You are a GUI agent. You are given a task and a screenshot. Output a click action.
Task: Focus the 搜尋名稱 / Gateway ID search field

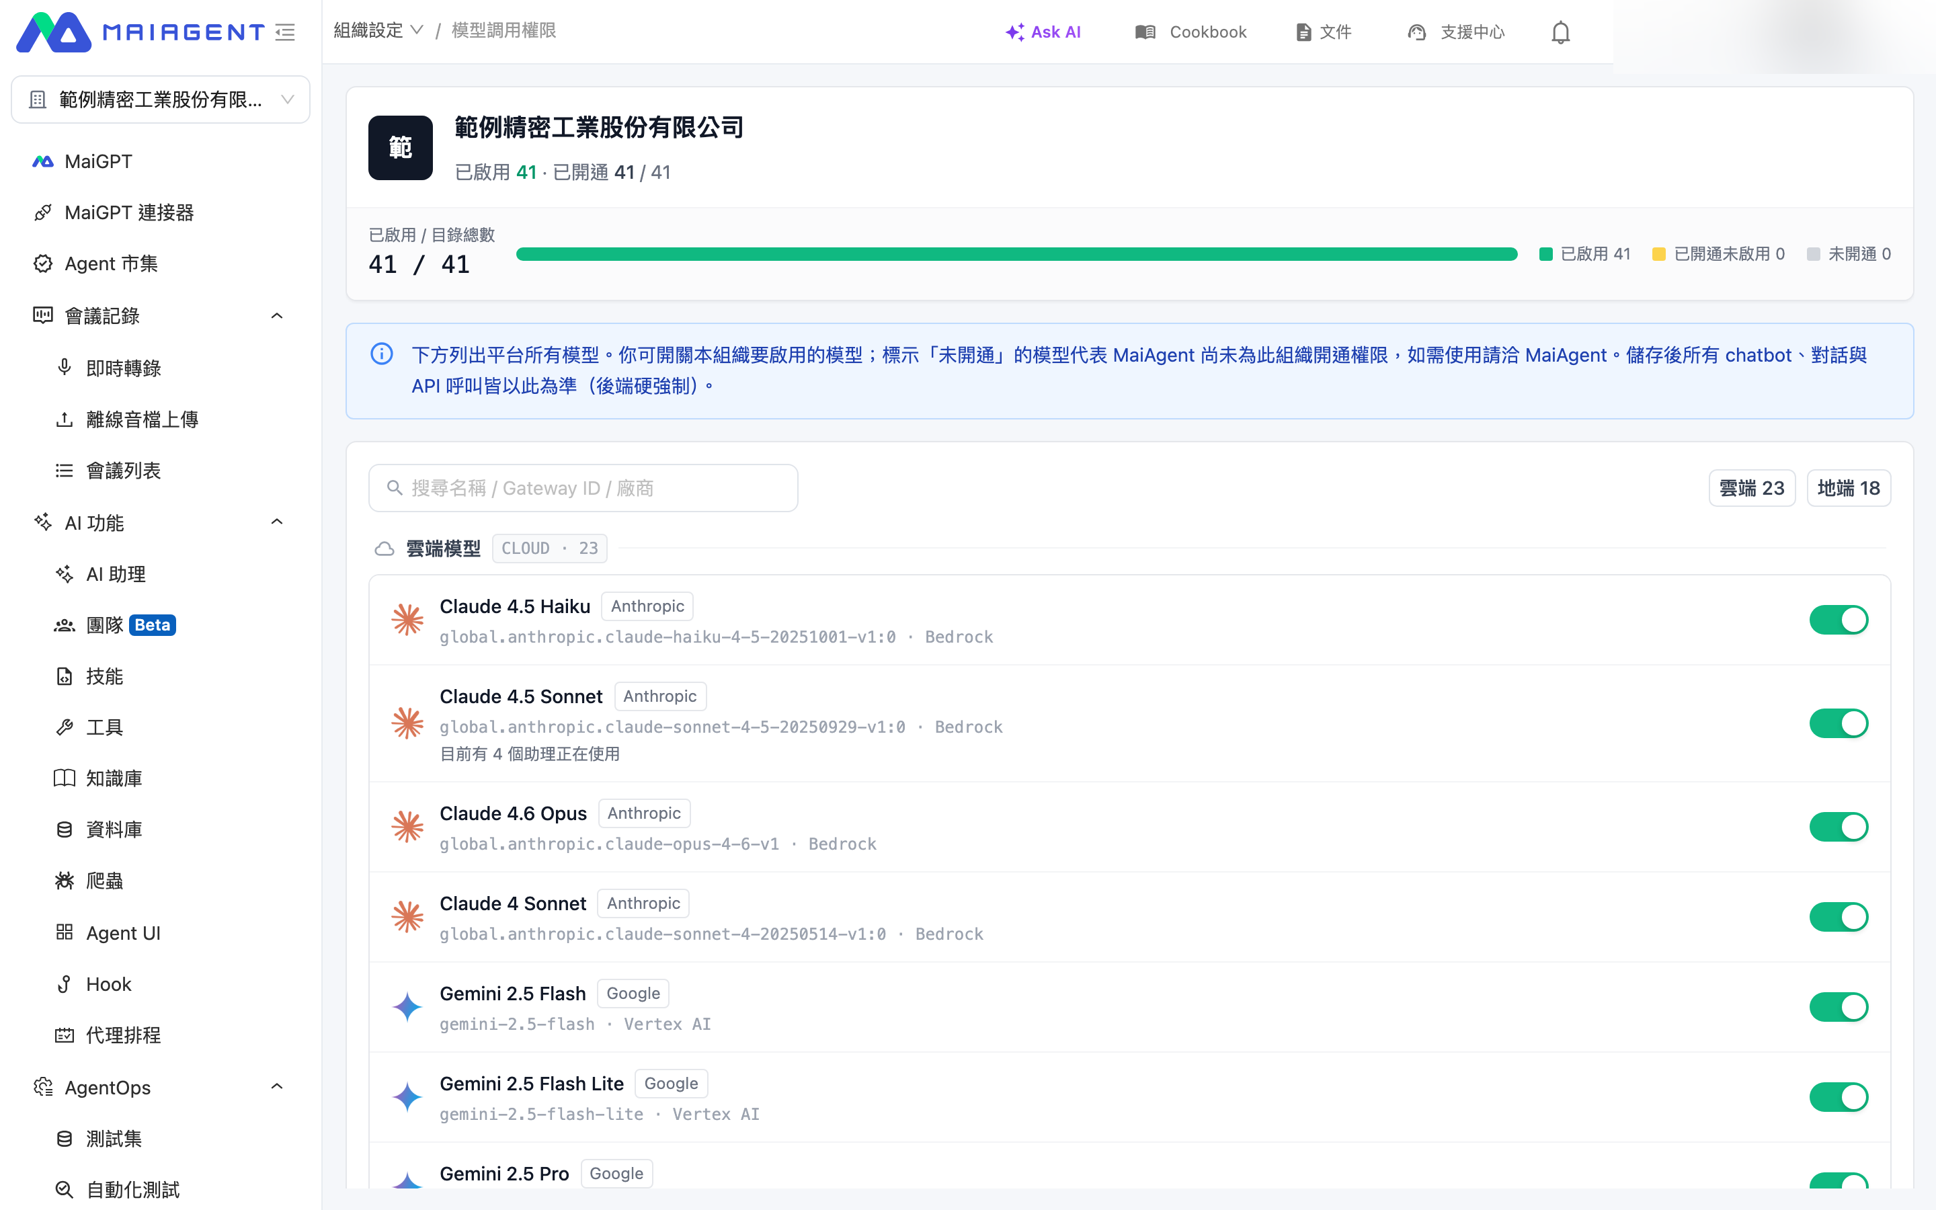click(583, 488)
